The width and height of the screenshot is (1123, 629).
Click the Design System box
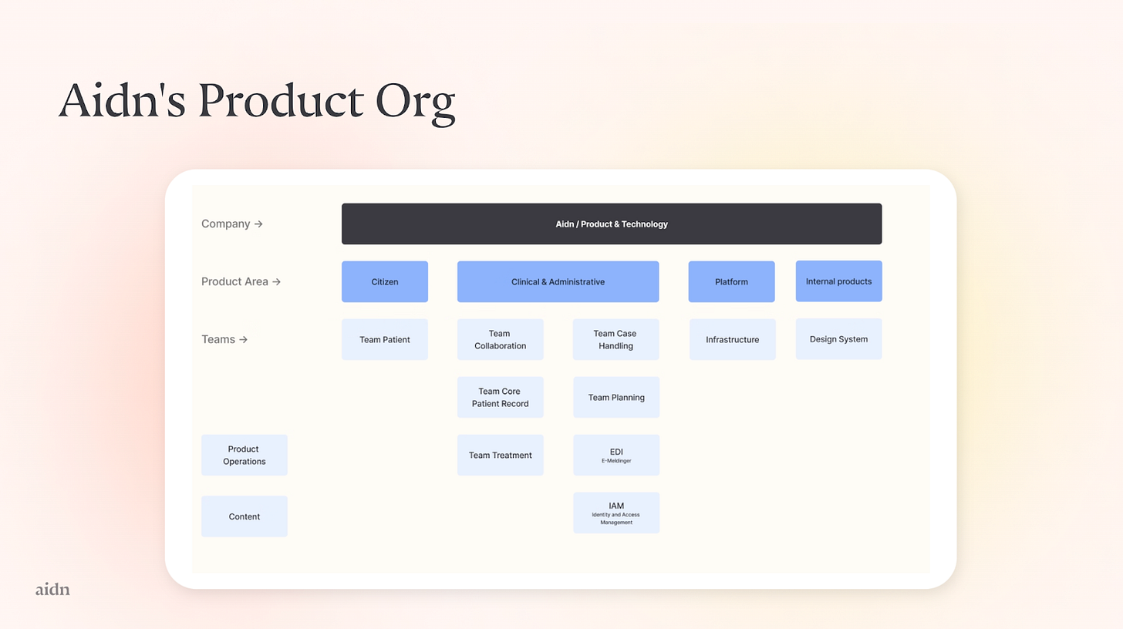tap(839, 339)
